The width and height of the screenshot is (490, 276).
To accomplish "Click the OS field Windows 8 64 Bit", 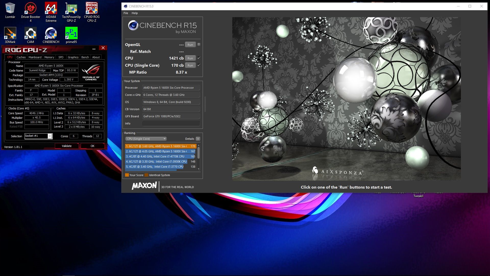I will (171, 102).
